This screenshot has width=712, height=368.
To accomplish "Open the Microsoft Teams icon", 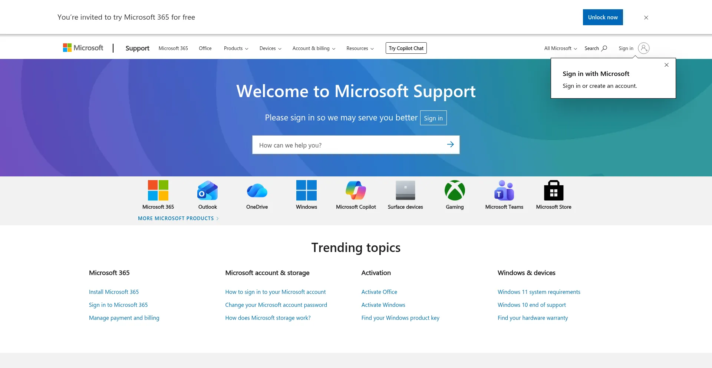I will [504, 190].
